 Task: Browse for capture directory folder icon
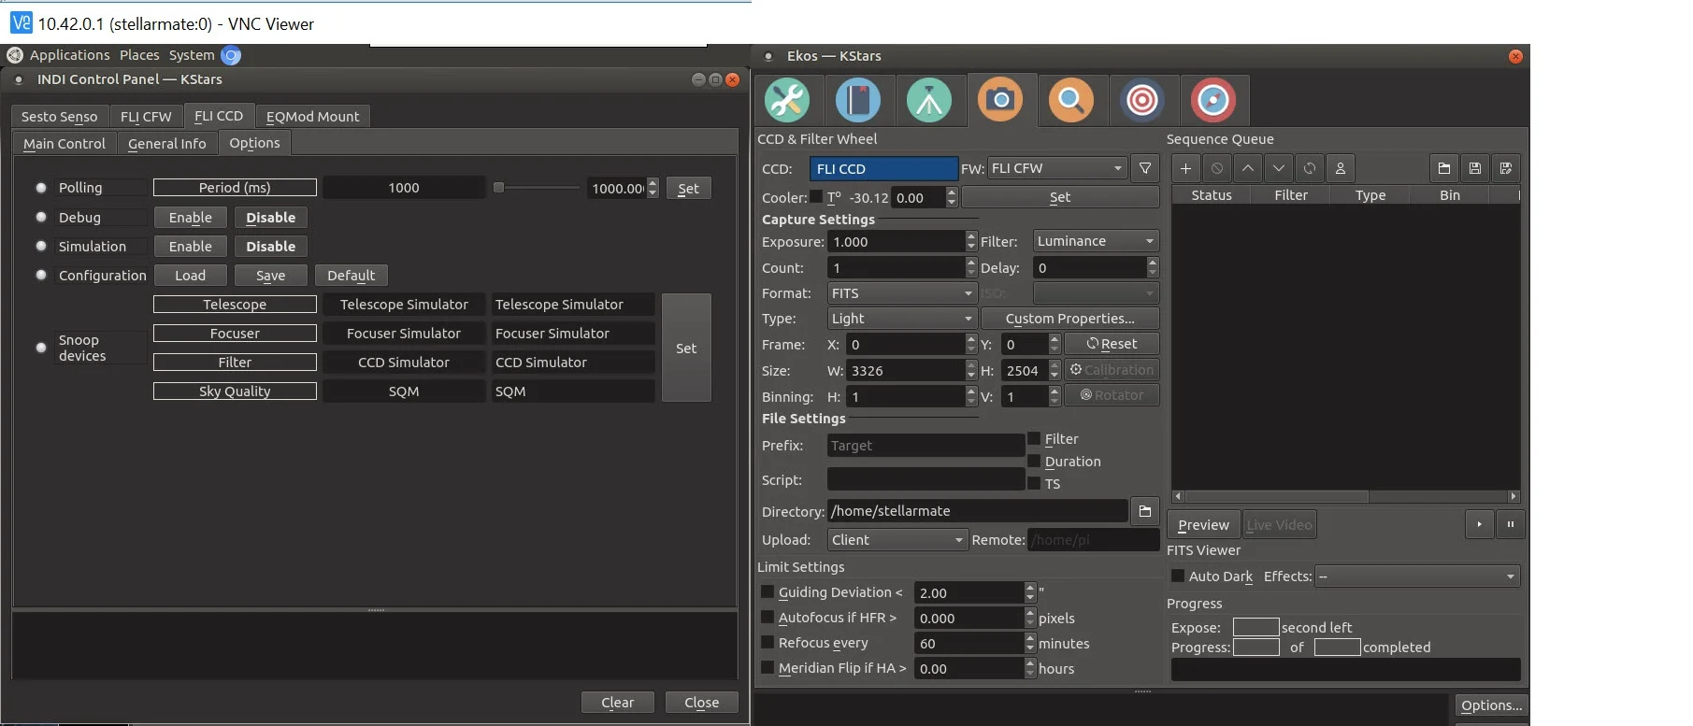1145,511
